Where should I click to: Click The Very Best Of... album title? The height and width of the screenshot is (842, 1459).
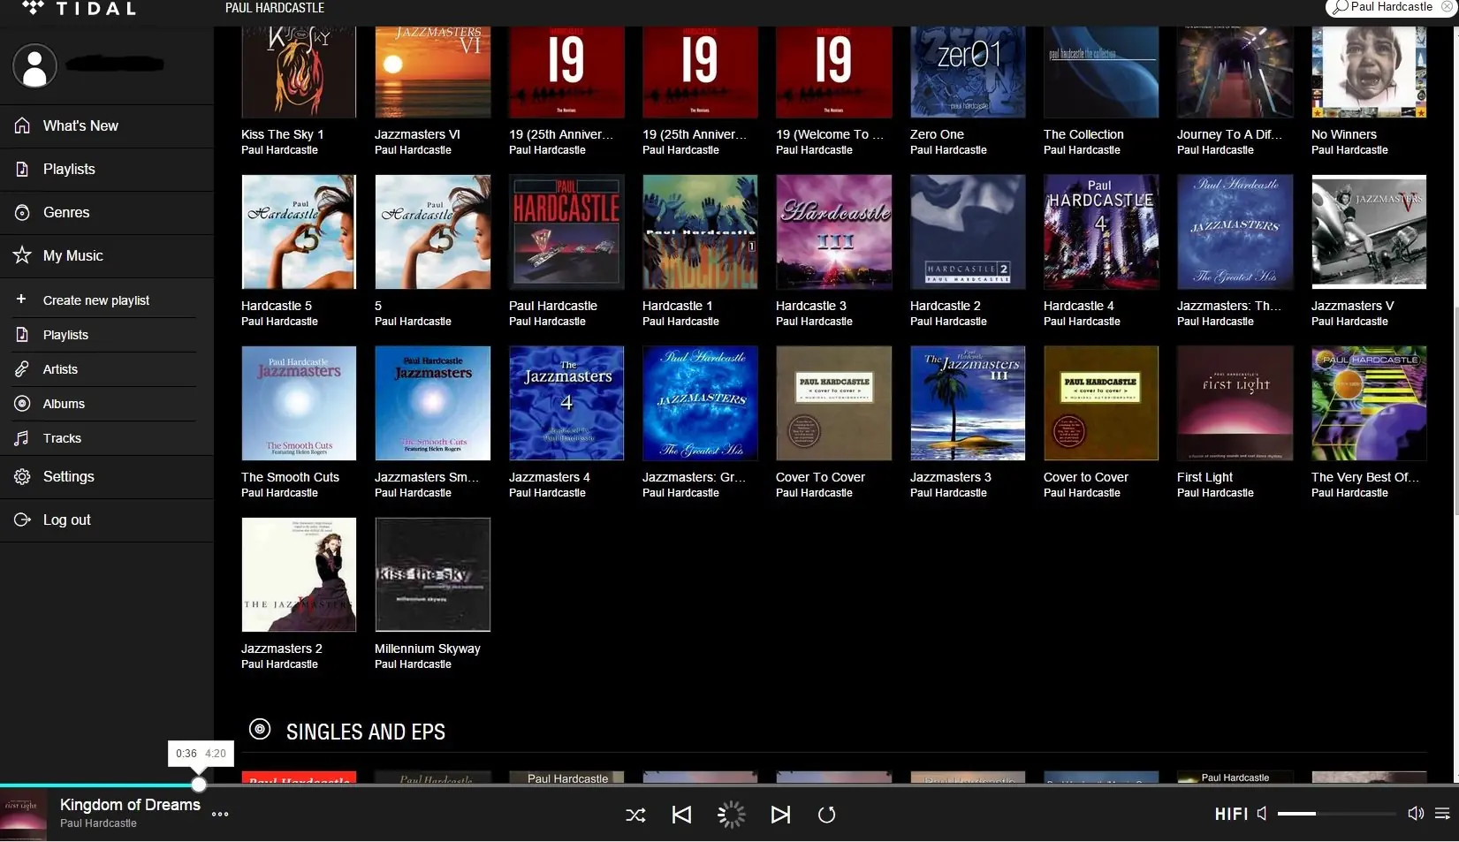coord(1365,477)
